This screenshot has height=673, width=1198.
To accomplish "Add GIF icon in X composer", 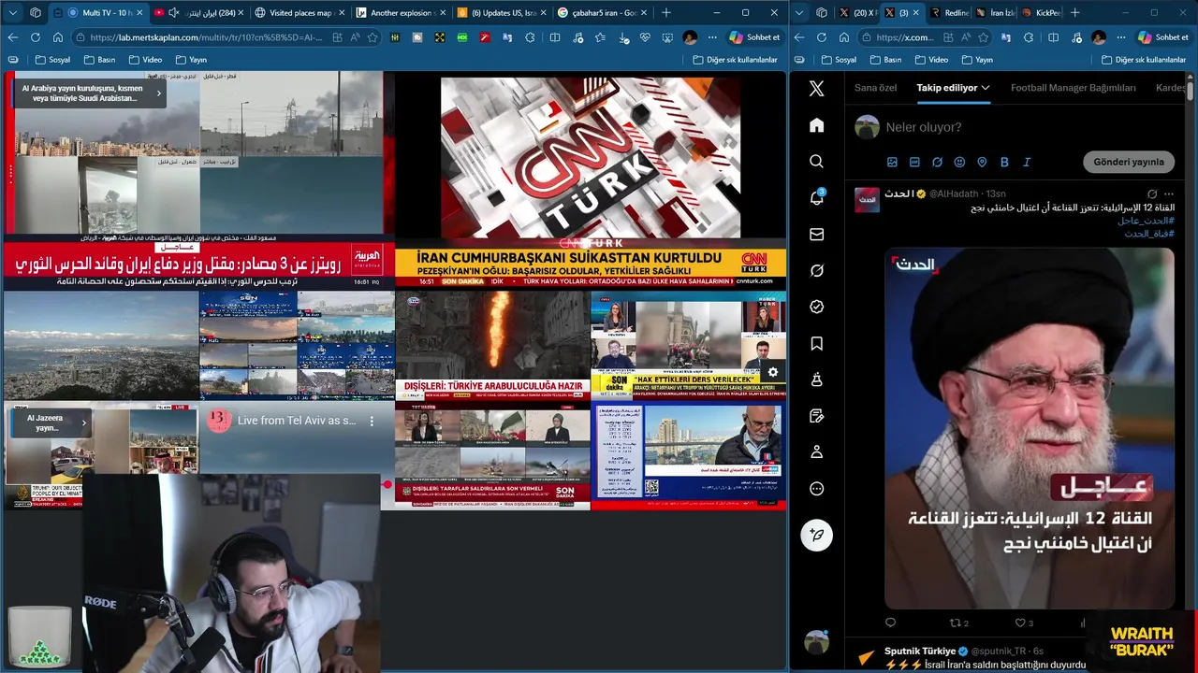I will (x=914, y=162).
